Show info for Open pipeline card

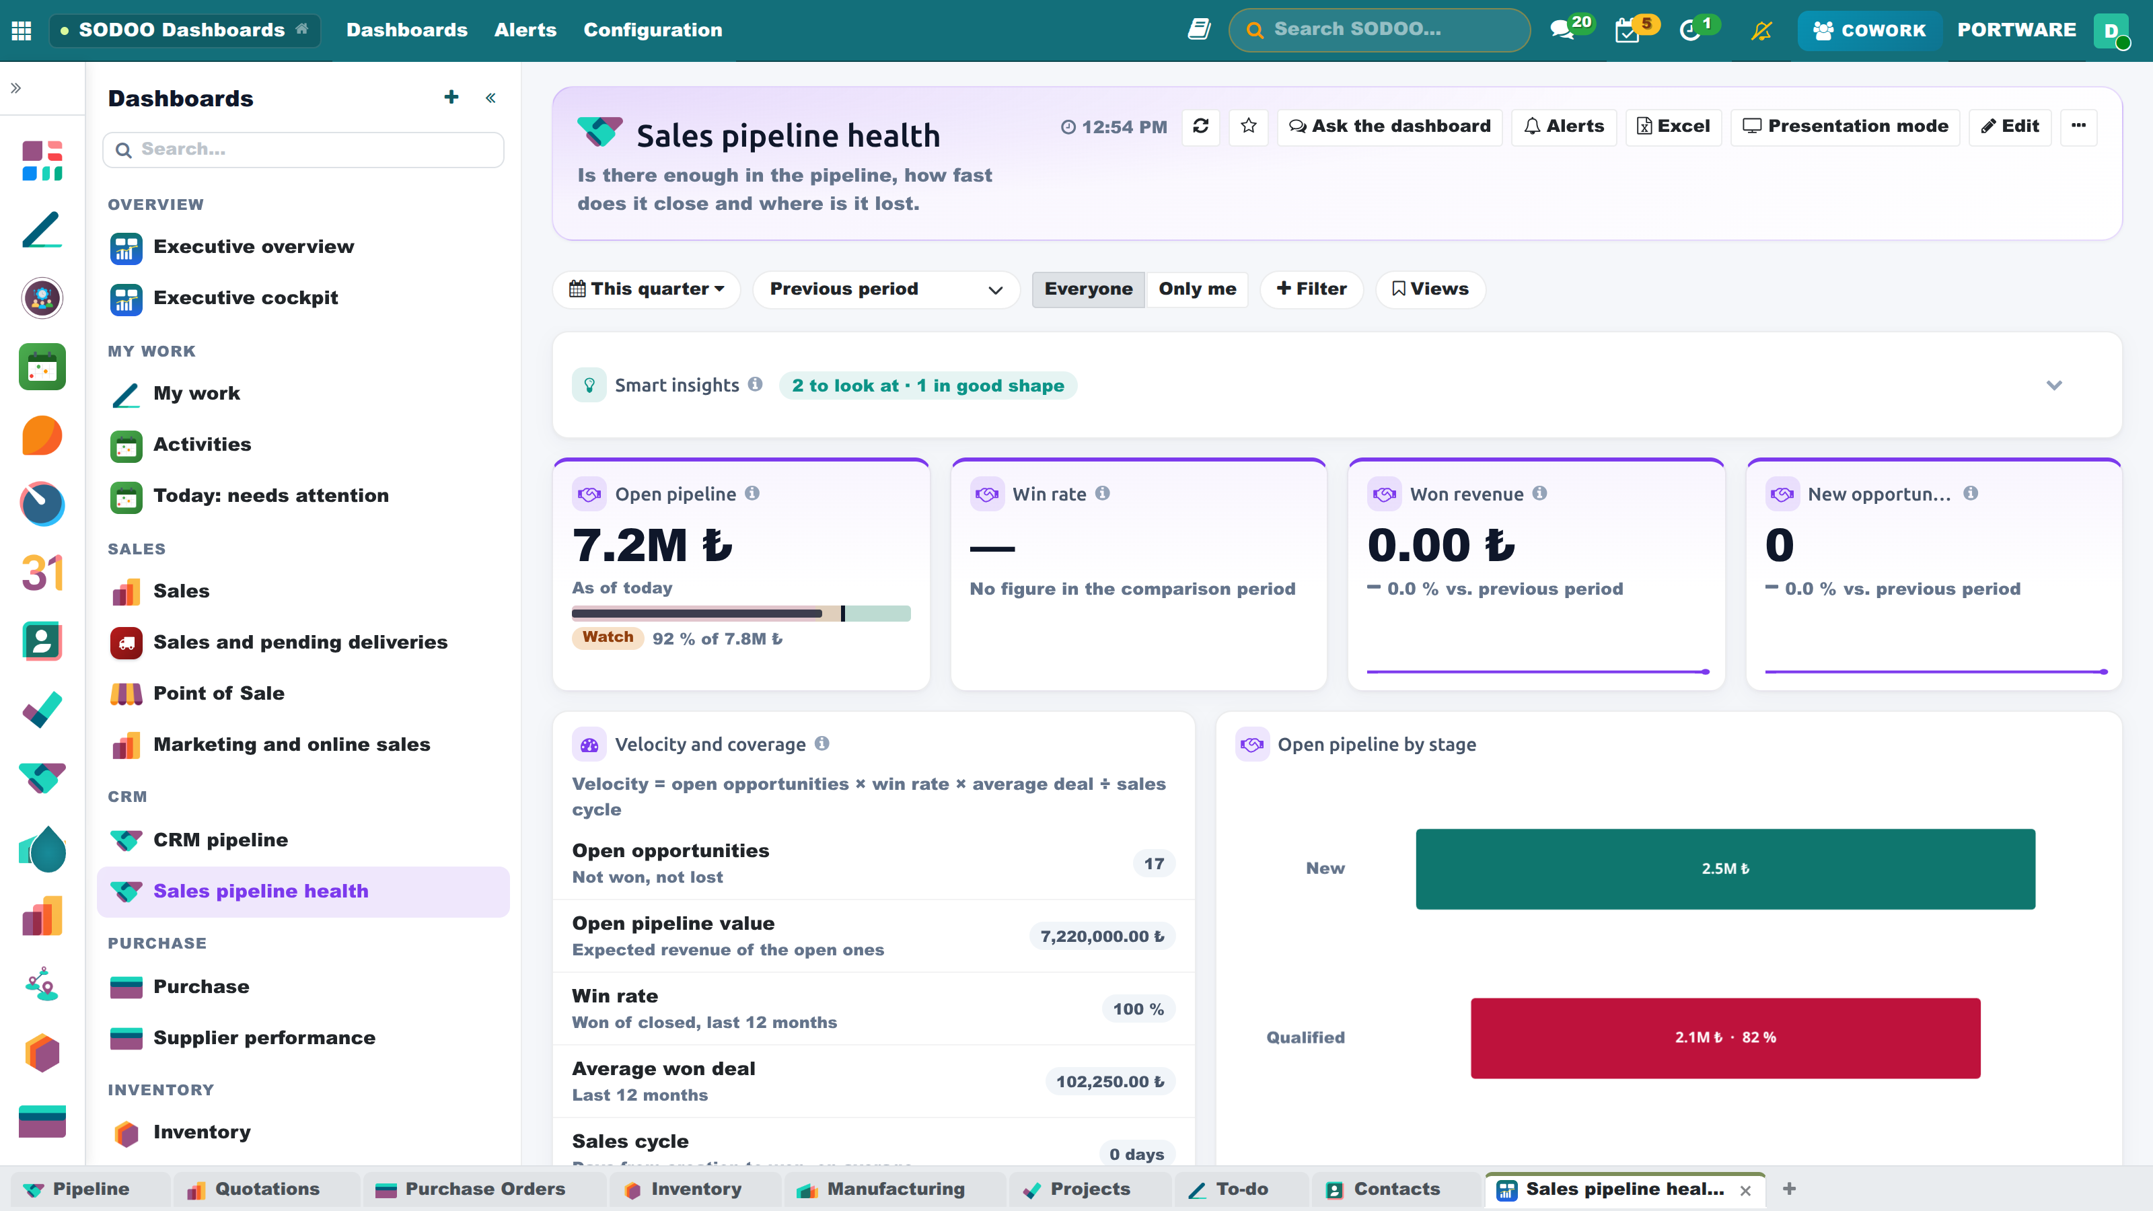(x=752, y=494)
